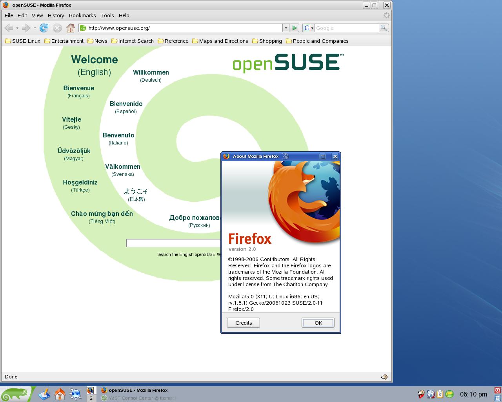Screen dimensions: 502x402
Task: Click the site favicon in the address bar
Action: point(83,28)
